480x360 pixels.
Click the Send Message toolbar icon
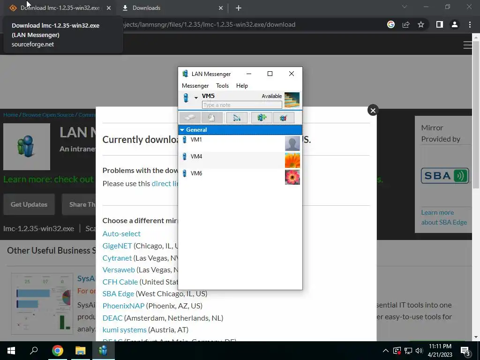tap(190, 118)
